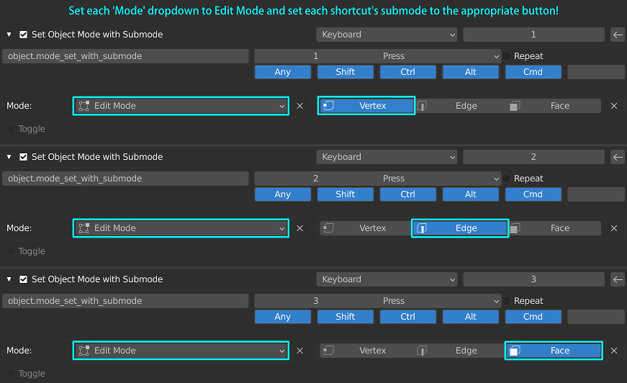Select Vertex submode in second shortcut
The width and height of the screenshot is (627, 383).
click(366, 228)
